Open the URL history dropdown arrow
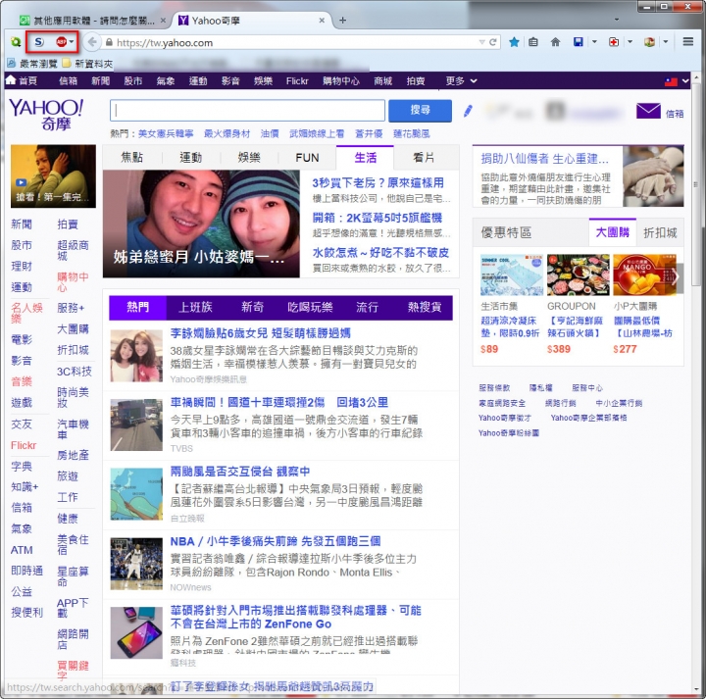Screen dimensions: 706x699 [x=481, y=42]
